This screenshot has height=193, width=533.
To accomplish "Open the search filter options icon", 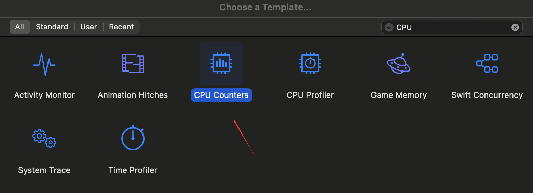I will point(389,27).
